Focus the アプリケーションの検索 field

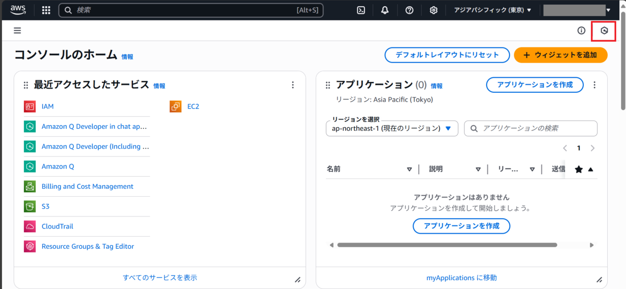(x=531, y=128)
